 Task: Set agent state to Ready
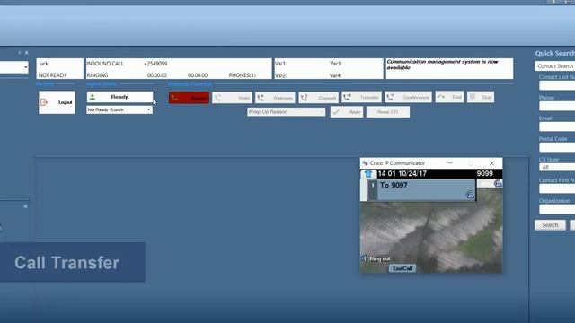click(119, 97)
